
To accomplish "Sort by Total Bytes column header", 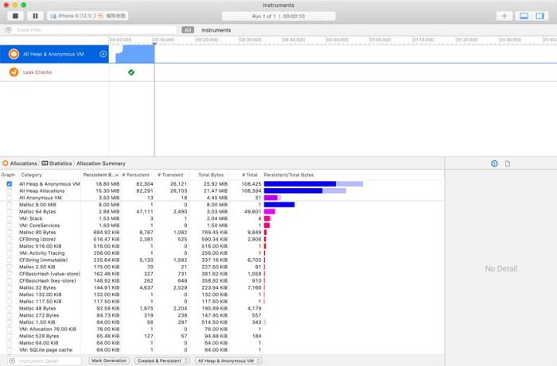I will click(211, 175).
